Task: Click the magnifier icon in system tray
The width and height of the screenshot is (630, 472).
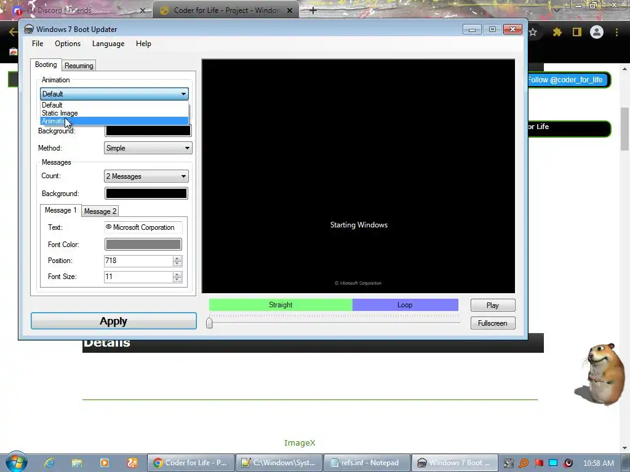Action: coord(524,463)
